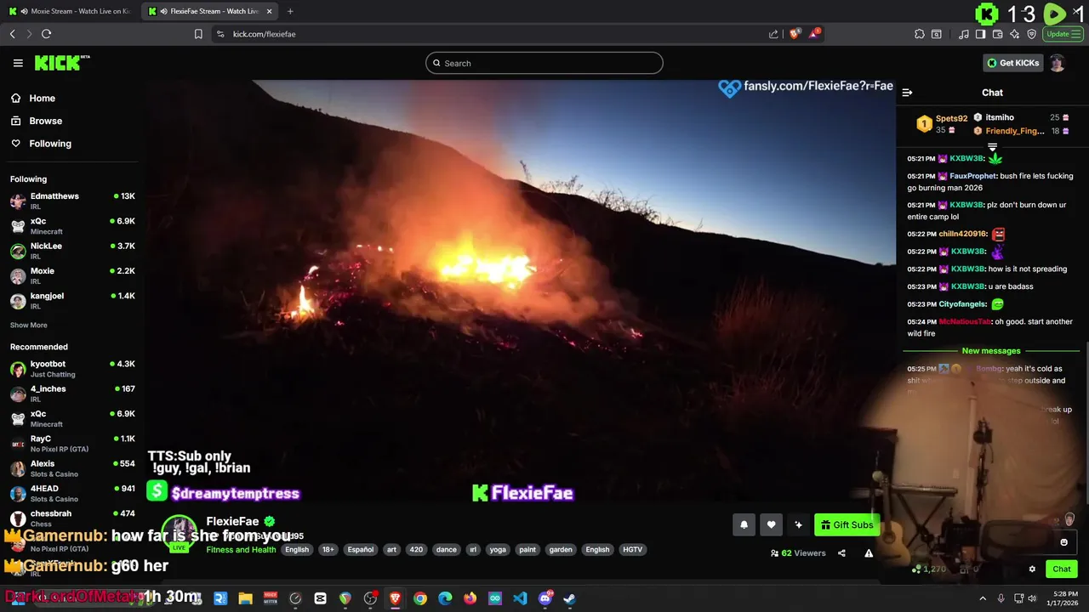Viewport: 1089px width, 612px height.
Task: Open Home in the sidebar
Action: point(42,98)
